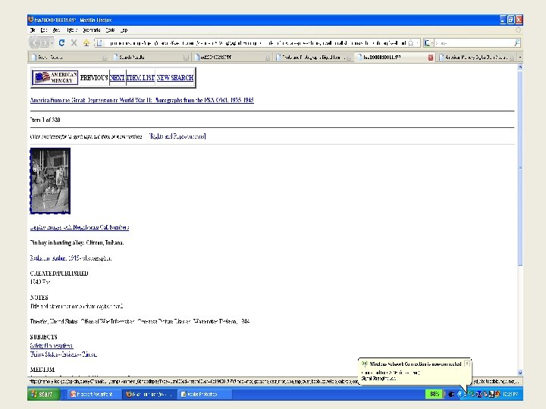Image resolution: width=546 pixels, height=409 pixels.
Task: Click the vertical scrollbar thumb
Action: pos(520,168)
